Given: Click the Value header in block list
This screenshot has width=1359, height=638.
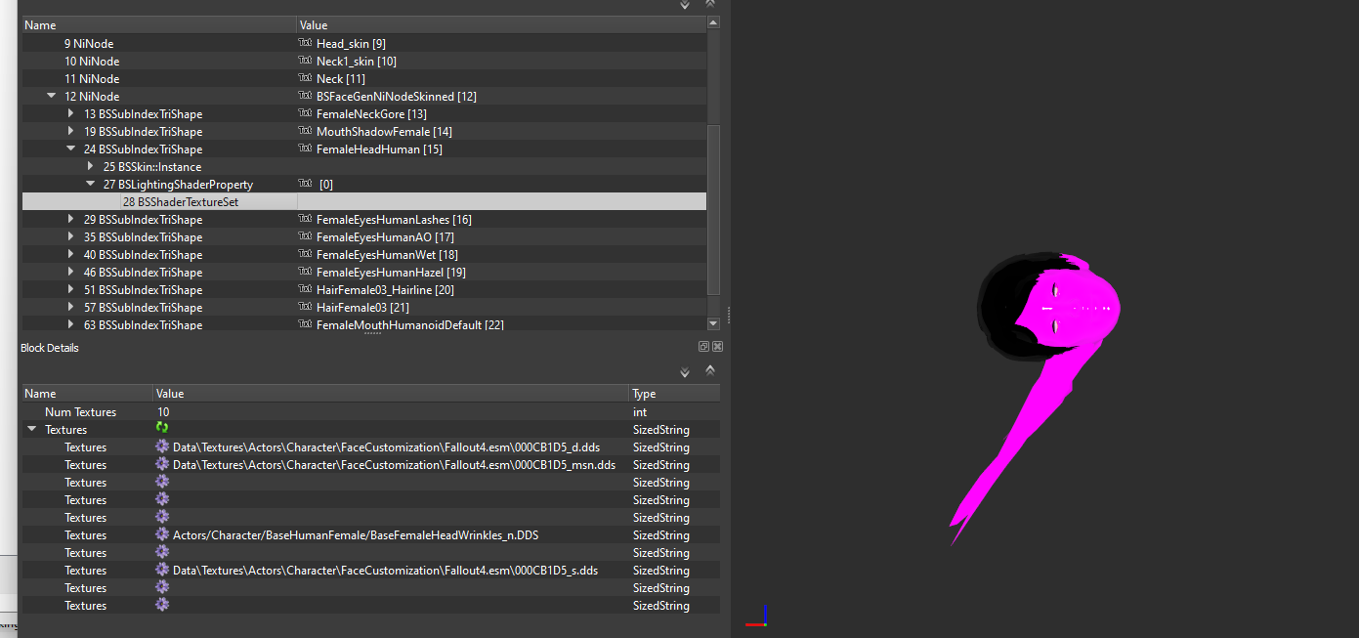Looking at the screenshot, I should 501,25.
